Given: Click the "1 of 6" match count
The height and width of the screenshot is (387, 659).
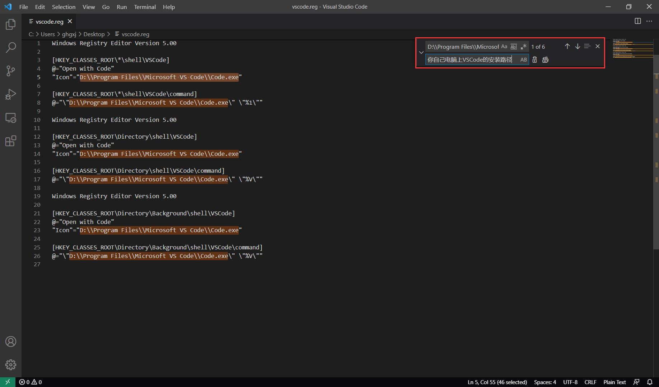Looking at the screenshot, I should point(538,47).
